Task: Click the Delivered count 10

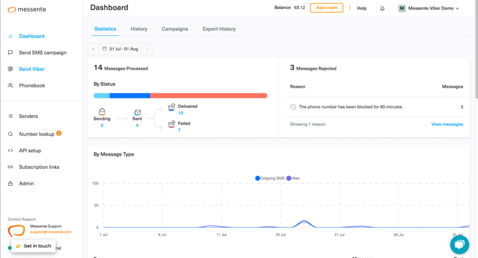Action: 181,113
